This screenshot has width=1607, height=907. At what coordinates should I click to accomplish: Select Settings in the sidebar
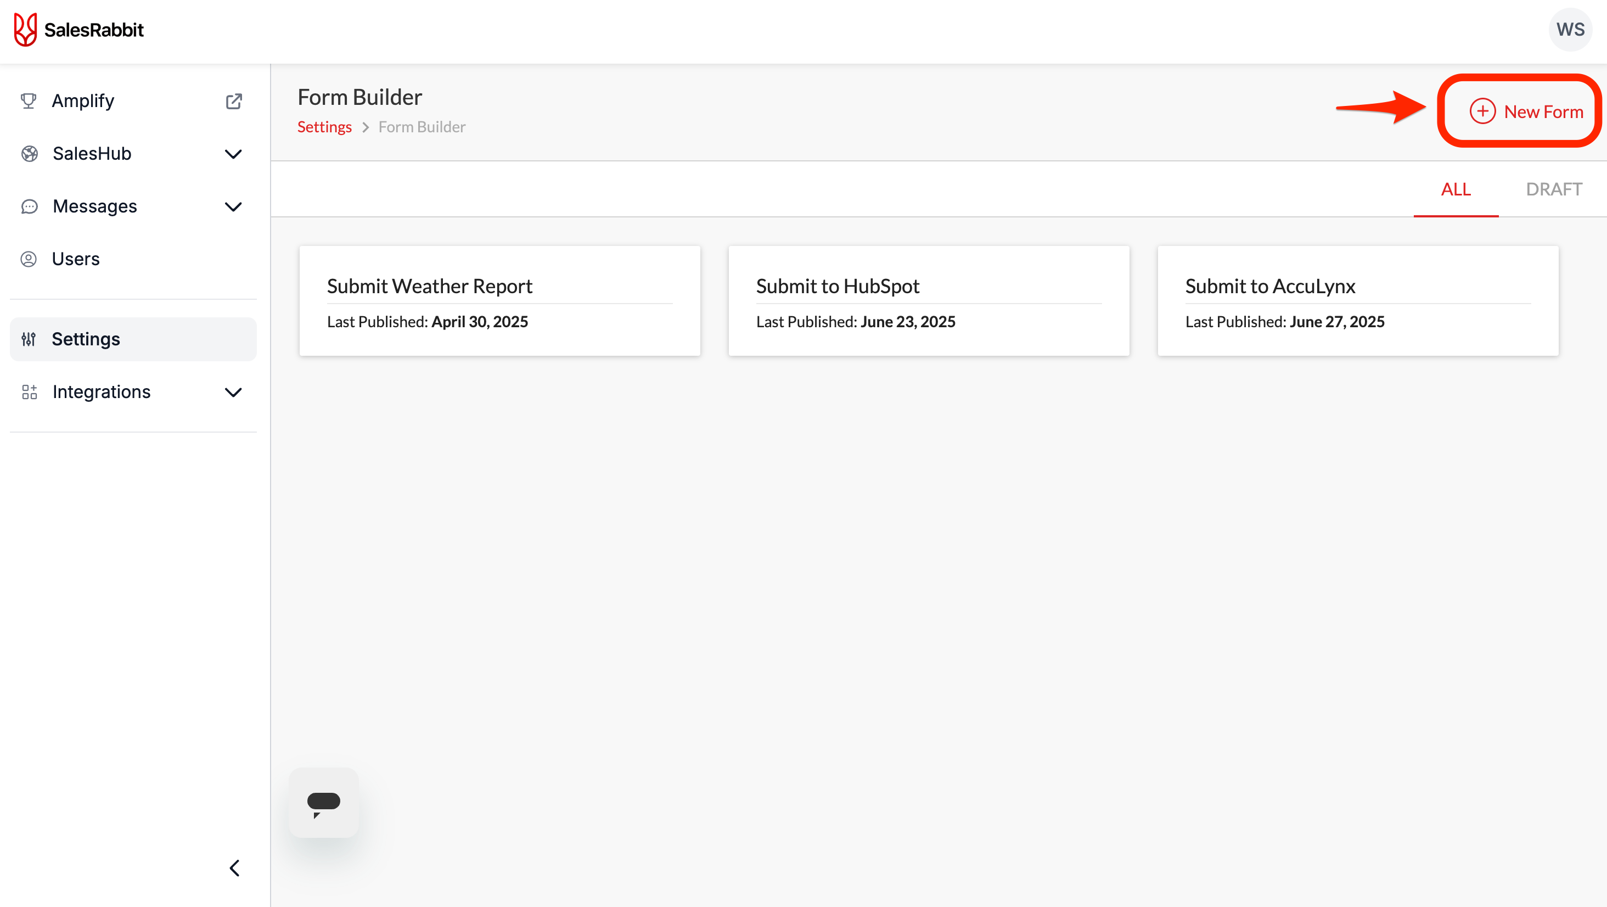(x=133, y=339)
